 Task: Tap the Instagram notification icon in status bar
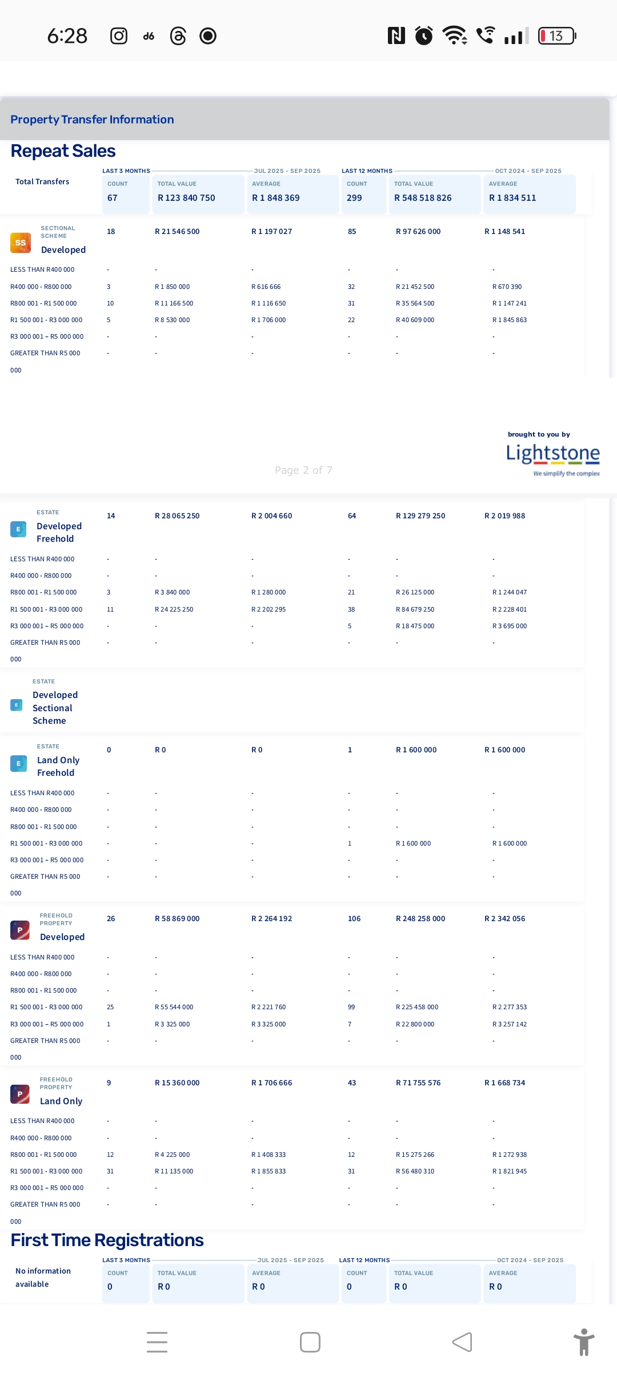tap(119, 36)
